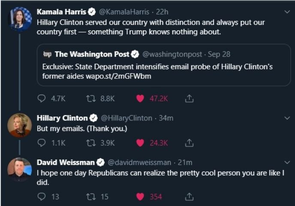Share Kamala Harris's tweet
The width and height of the screenshot is (295, 206).
(x=189, y=99)
